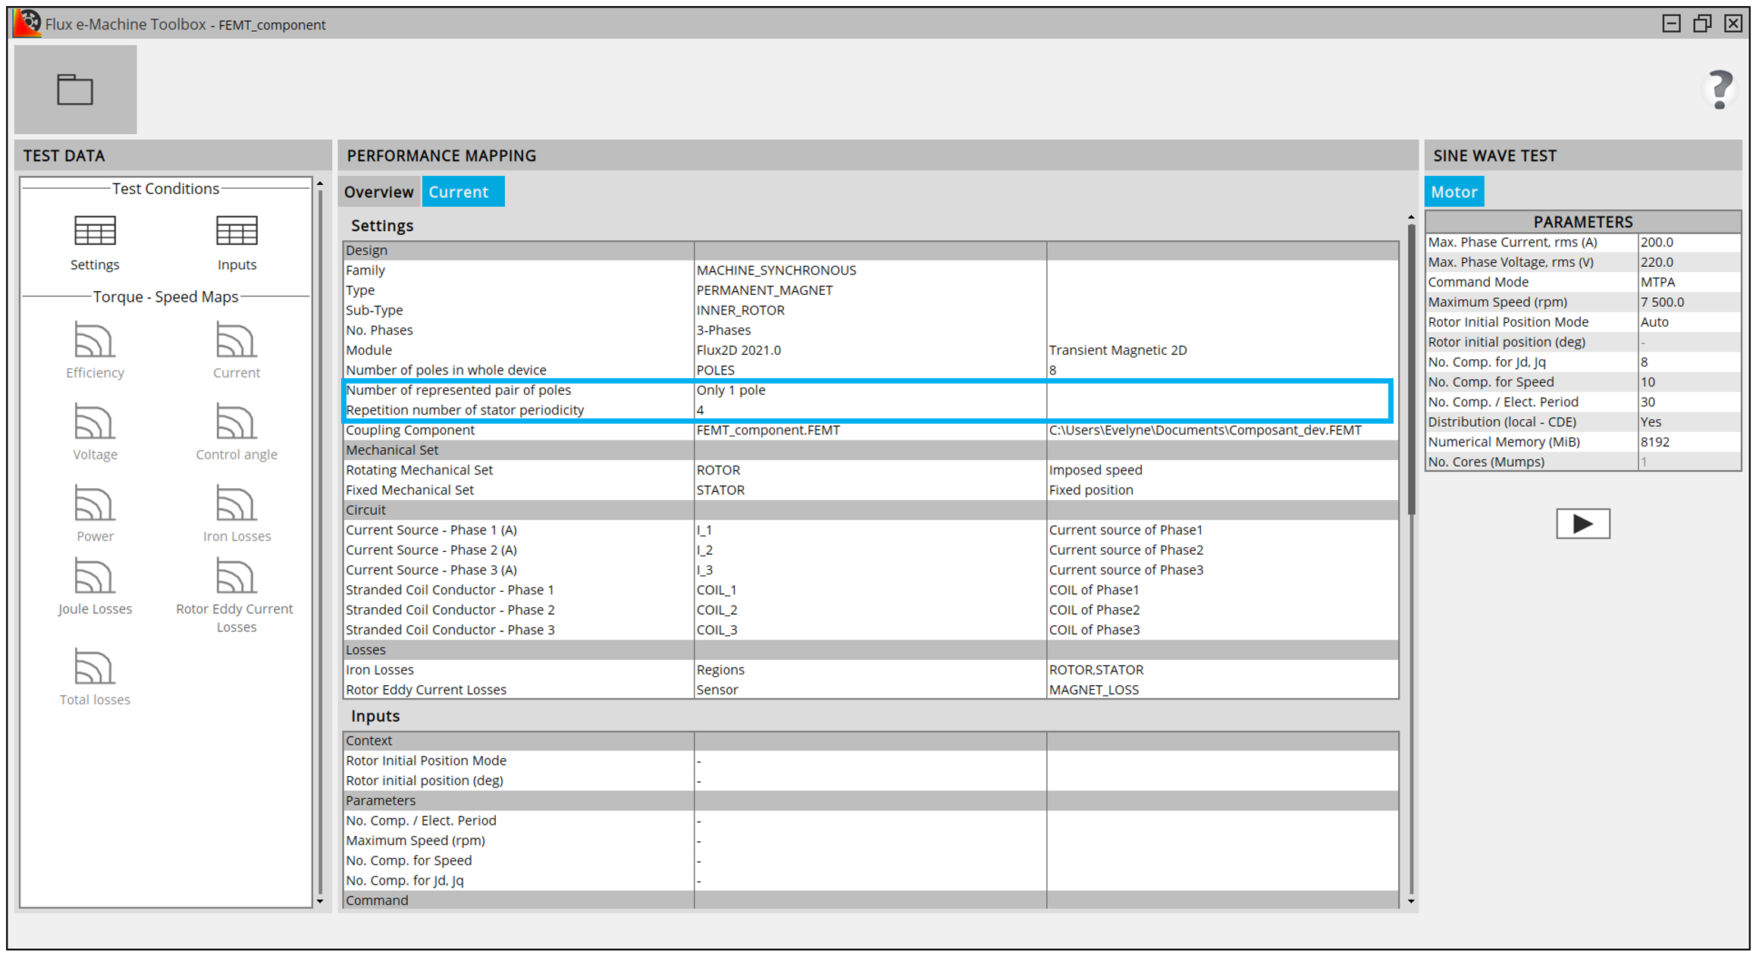This screenshot has width=1756, height=955.
Task: Select the Iron Losses map icon
Action: (237, 504)
